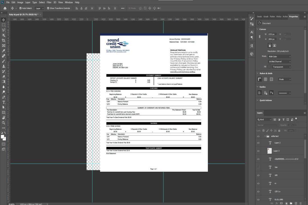Open the Glyphs panel icon
The width and height of the screenshot is (308, 205).
pyautogui.click(x=252, y=46)
